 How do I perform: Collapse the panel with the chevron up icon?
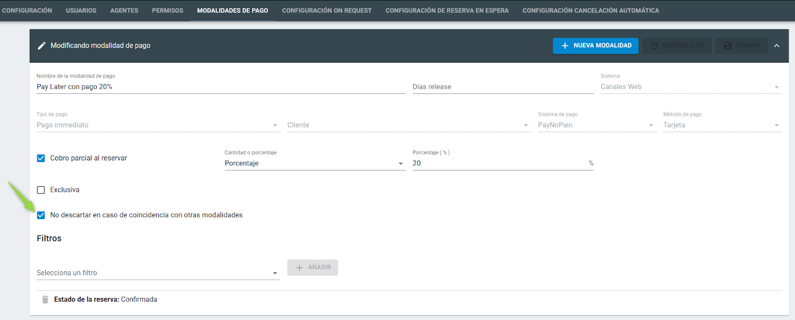(x=777, y=46)
